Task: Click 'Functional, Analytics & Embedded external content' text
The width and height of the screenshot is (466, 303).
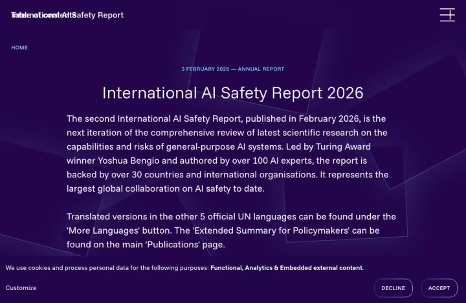Action: (x=287, y=268)
